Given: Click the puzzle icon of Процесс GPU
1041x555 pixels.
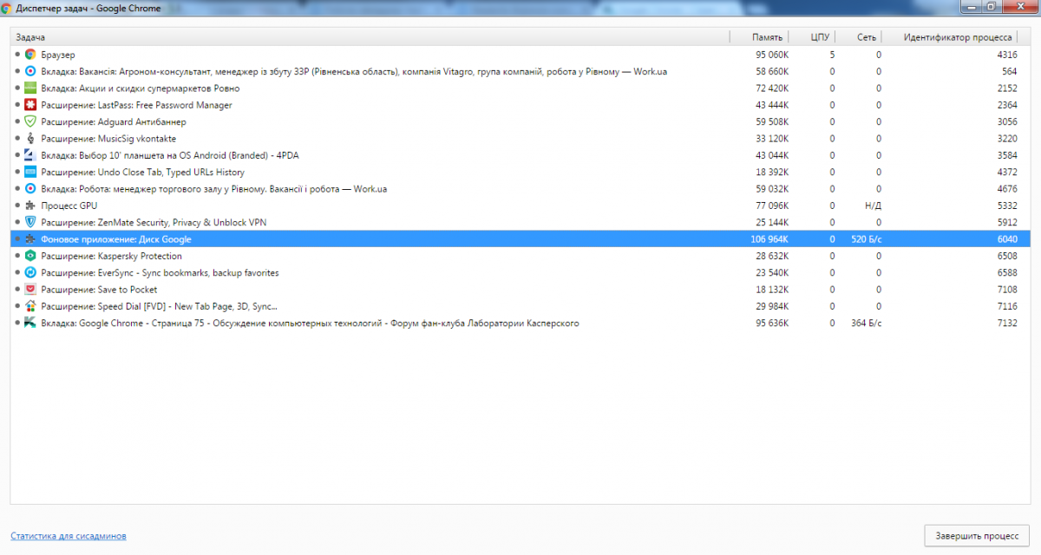Looking at the screenshot, I should pyautogui.click(x=29, y=206).
